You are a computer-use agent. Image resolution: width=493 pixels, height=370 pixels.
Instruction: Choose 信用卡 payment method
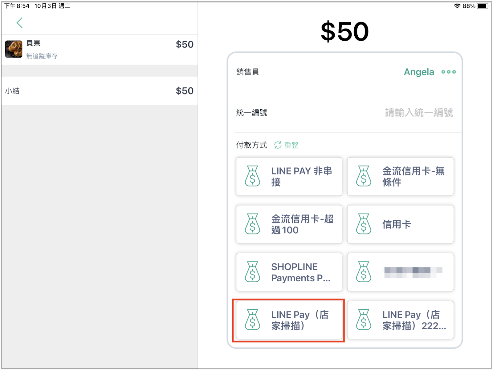coord(400,224)
